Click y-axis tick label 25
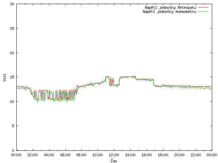The height and width of the screenshot is (163, 218). click(12, 29)
